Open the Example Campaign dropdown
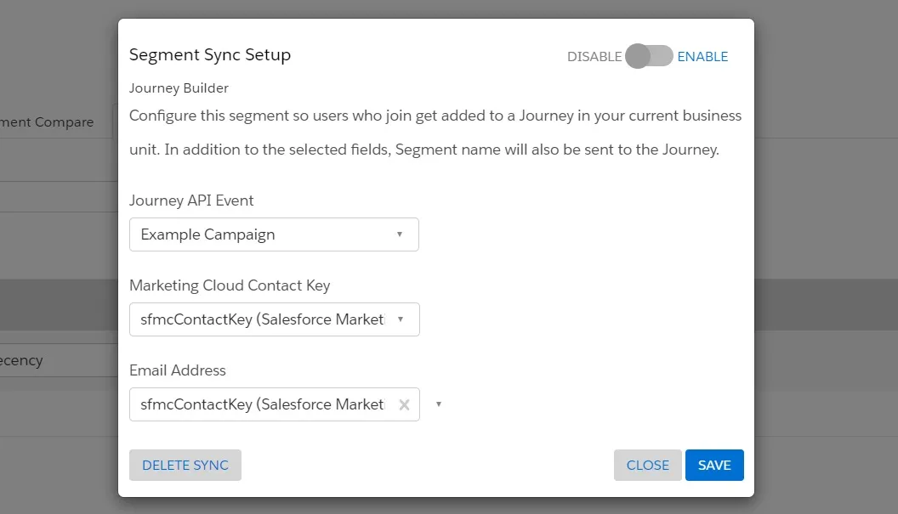Screen dimensions: 898x514 (x=264, y=234)
